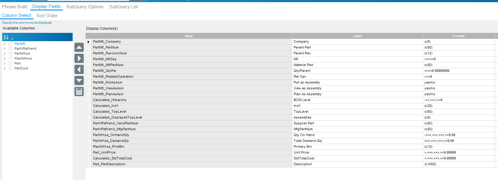
Task: Click the Unit Price label cell
Action: [x=357, y=153]
